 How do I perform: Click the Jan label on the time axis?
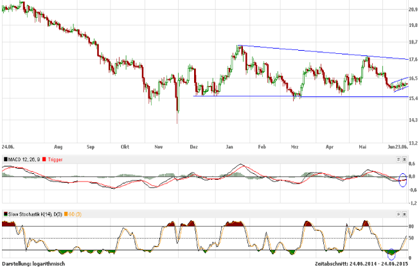pyautogui.click(x=229, y=147)
